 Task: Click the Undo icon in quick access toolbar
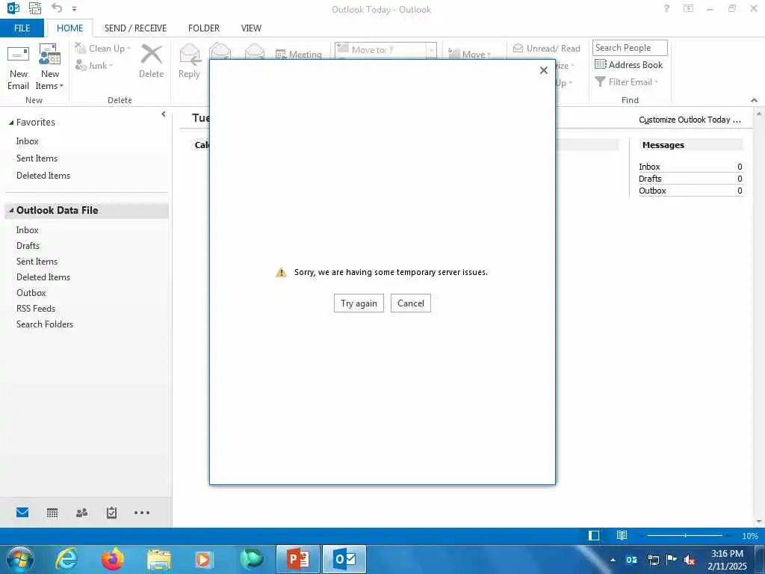click(57, 7)
